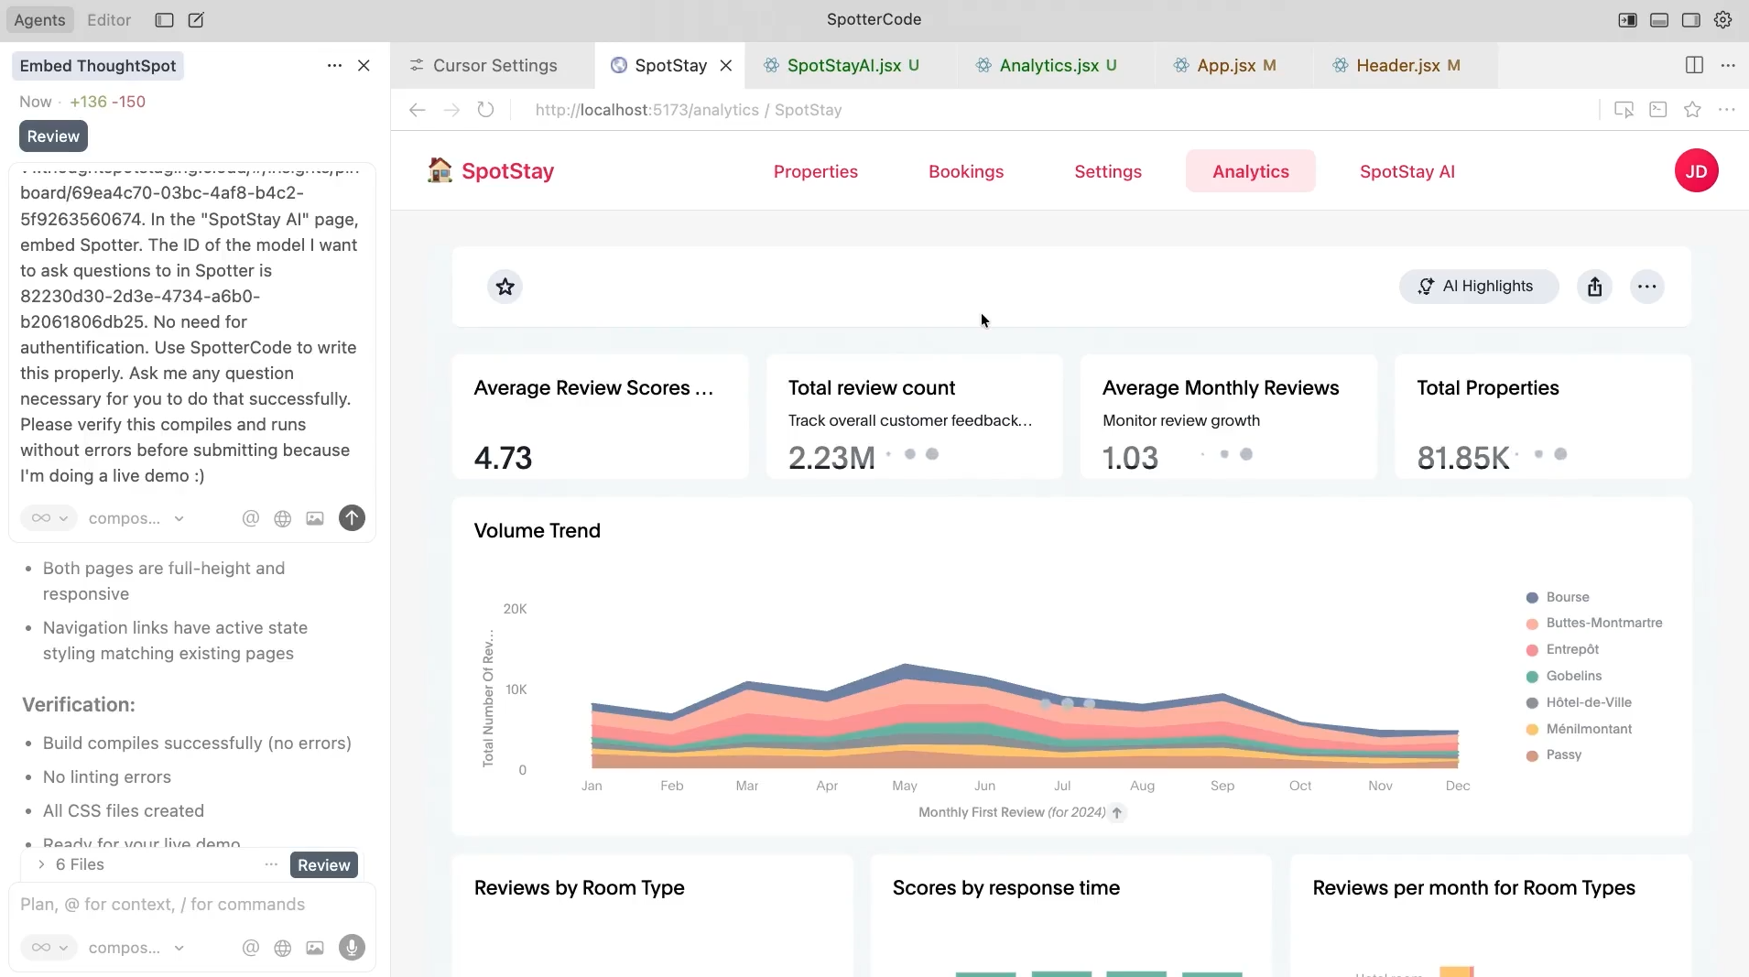Open the dashboard three-dot more menu
The width and height of the screenshot is (1749, 977).
[1646, 287]
